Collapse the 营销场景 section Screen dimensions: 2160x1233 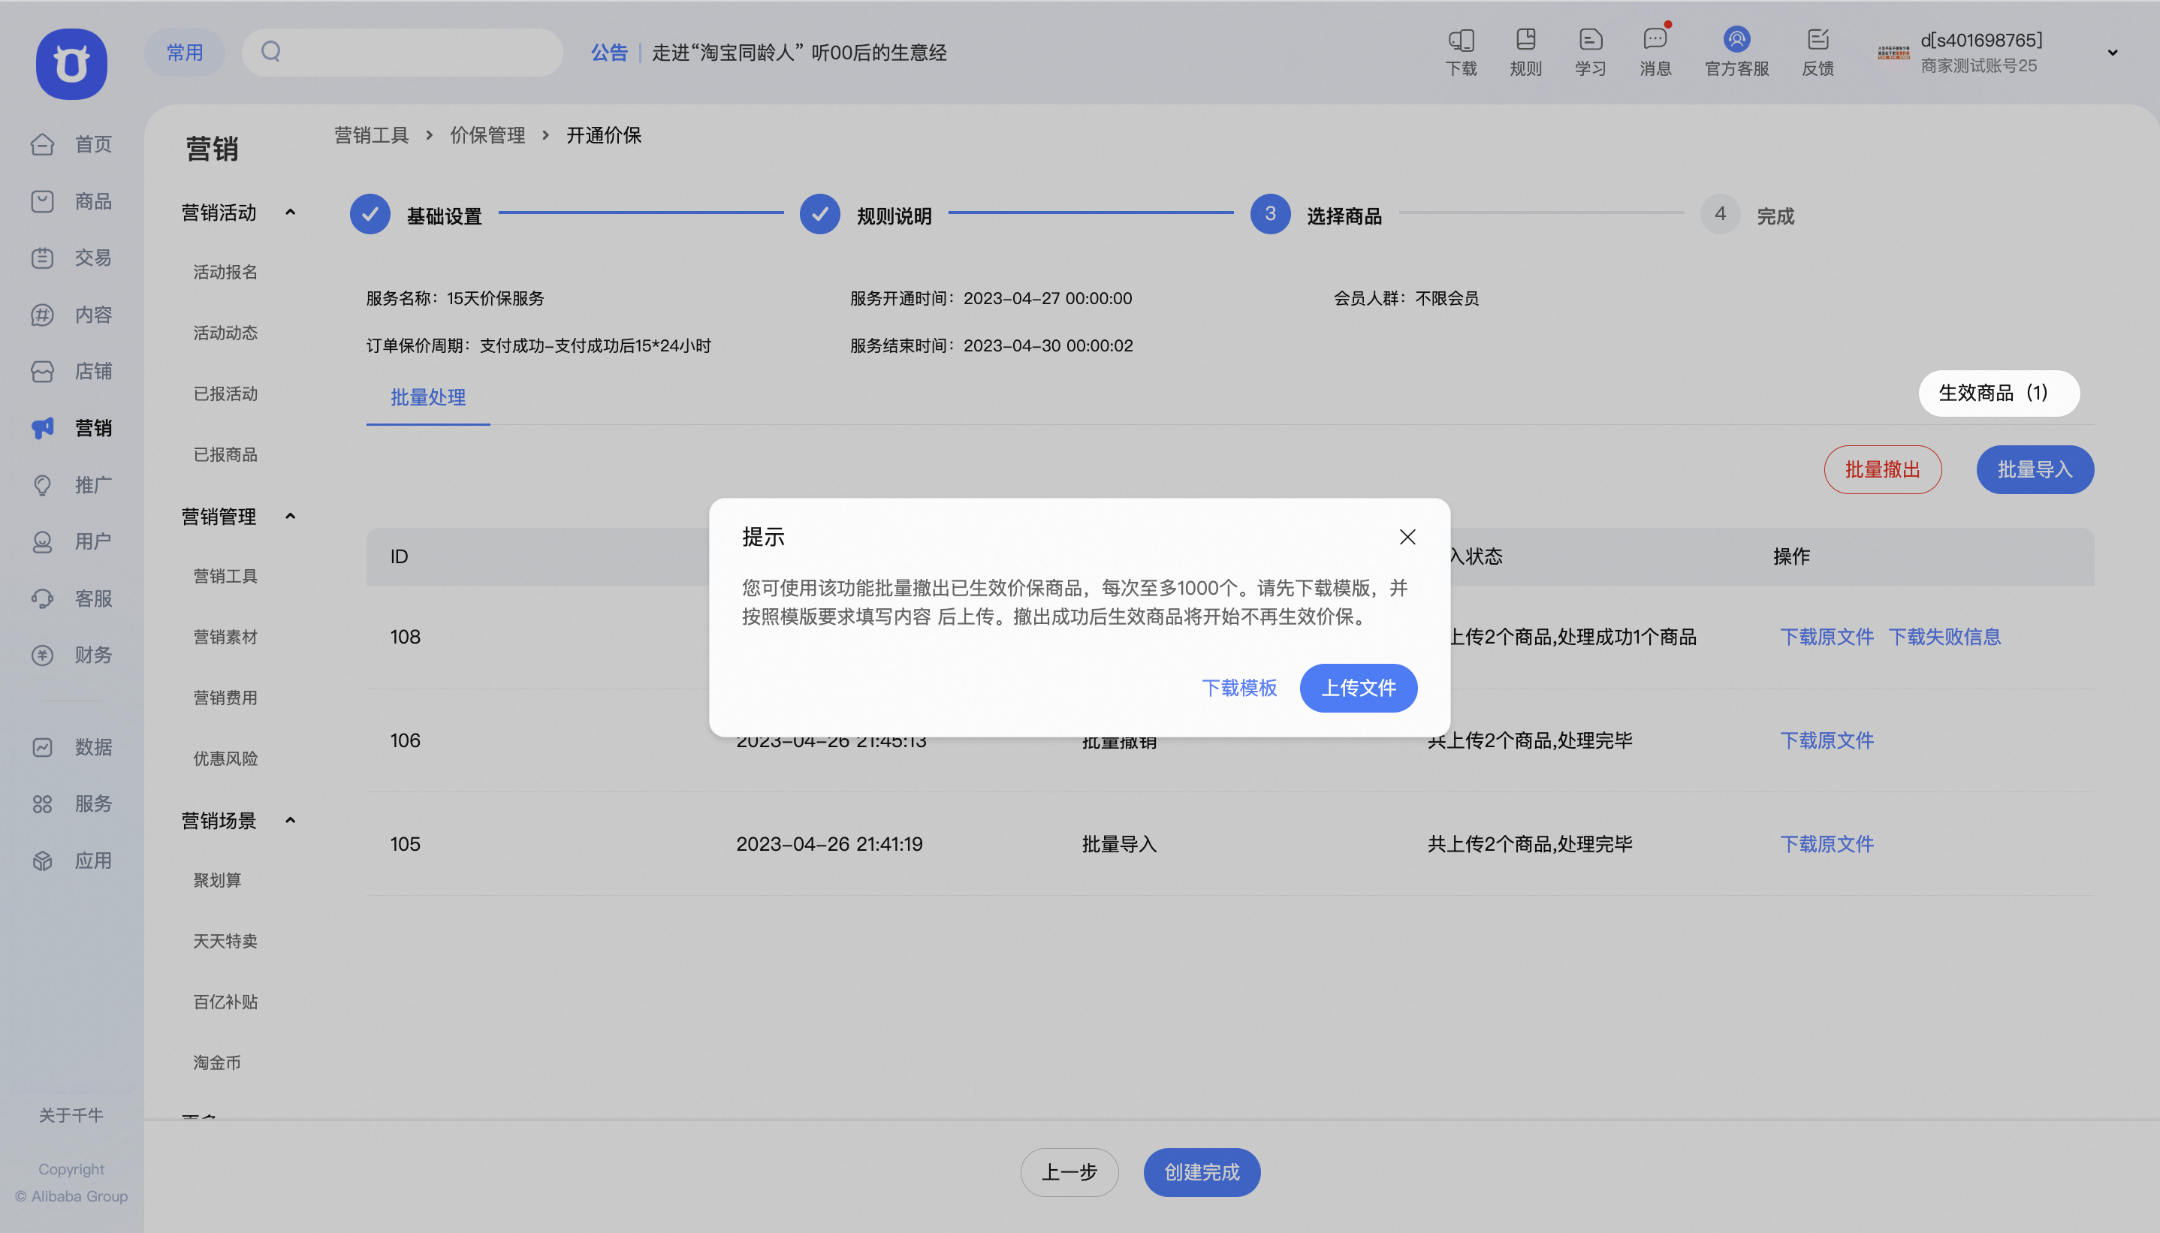(x=291, y=821)
